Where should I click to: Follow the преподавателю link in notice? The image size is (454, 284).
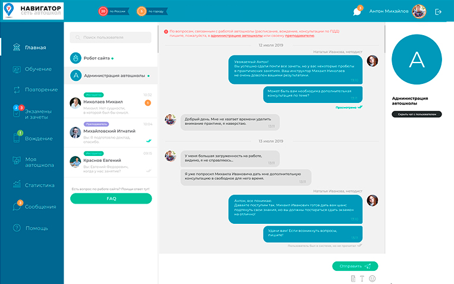coord(299,36)
